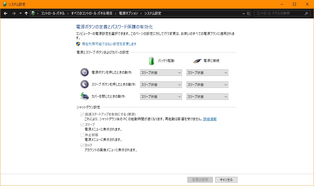Open sleep button plugged-in action dropdown
Image resolution: width=314 pixels, height=186 pixels.
click(207, 84)
